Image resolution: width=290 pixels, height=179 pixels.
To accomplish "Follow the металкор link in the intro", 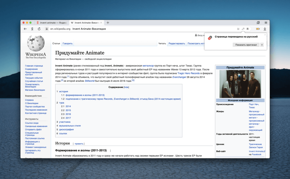I will click(148, 66).
